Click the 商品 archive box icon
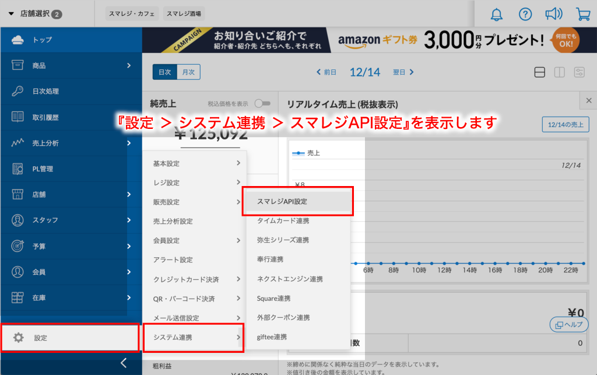This screenshot has width=597, height=375. tap(17, 65)
